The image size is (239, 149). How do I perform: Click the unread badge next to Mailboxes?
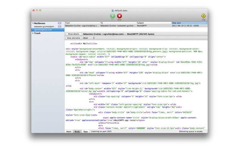click(x=59, y=23)
